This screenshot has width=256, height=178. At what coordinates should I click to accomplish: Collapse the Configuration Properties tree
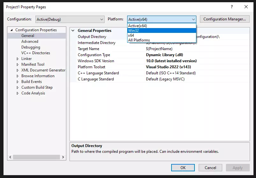click(11, 30)
